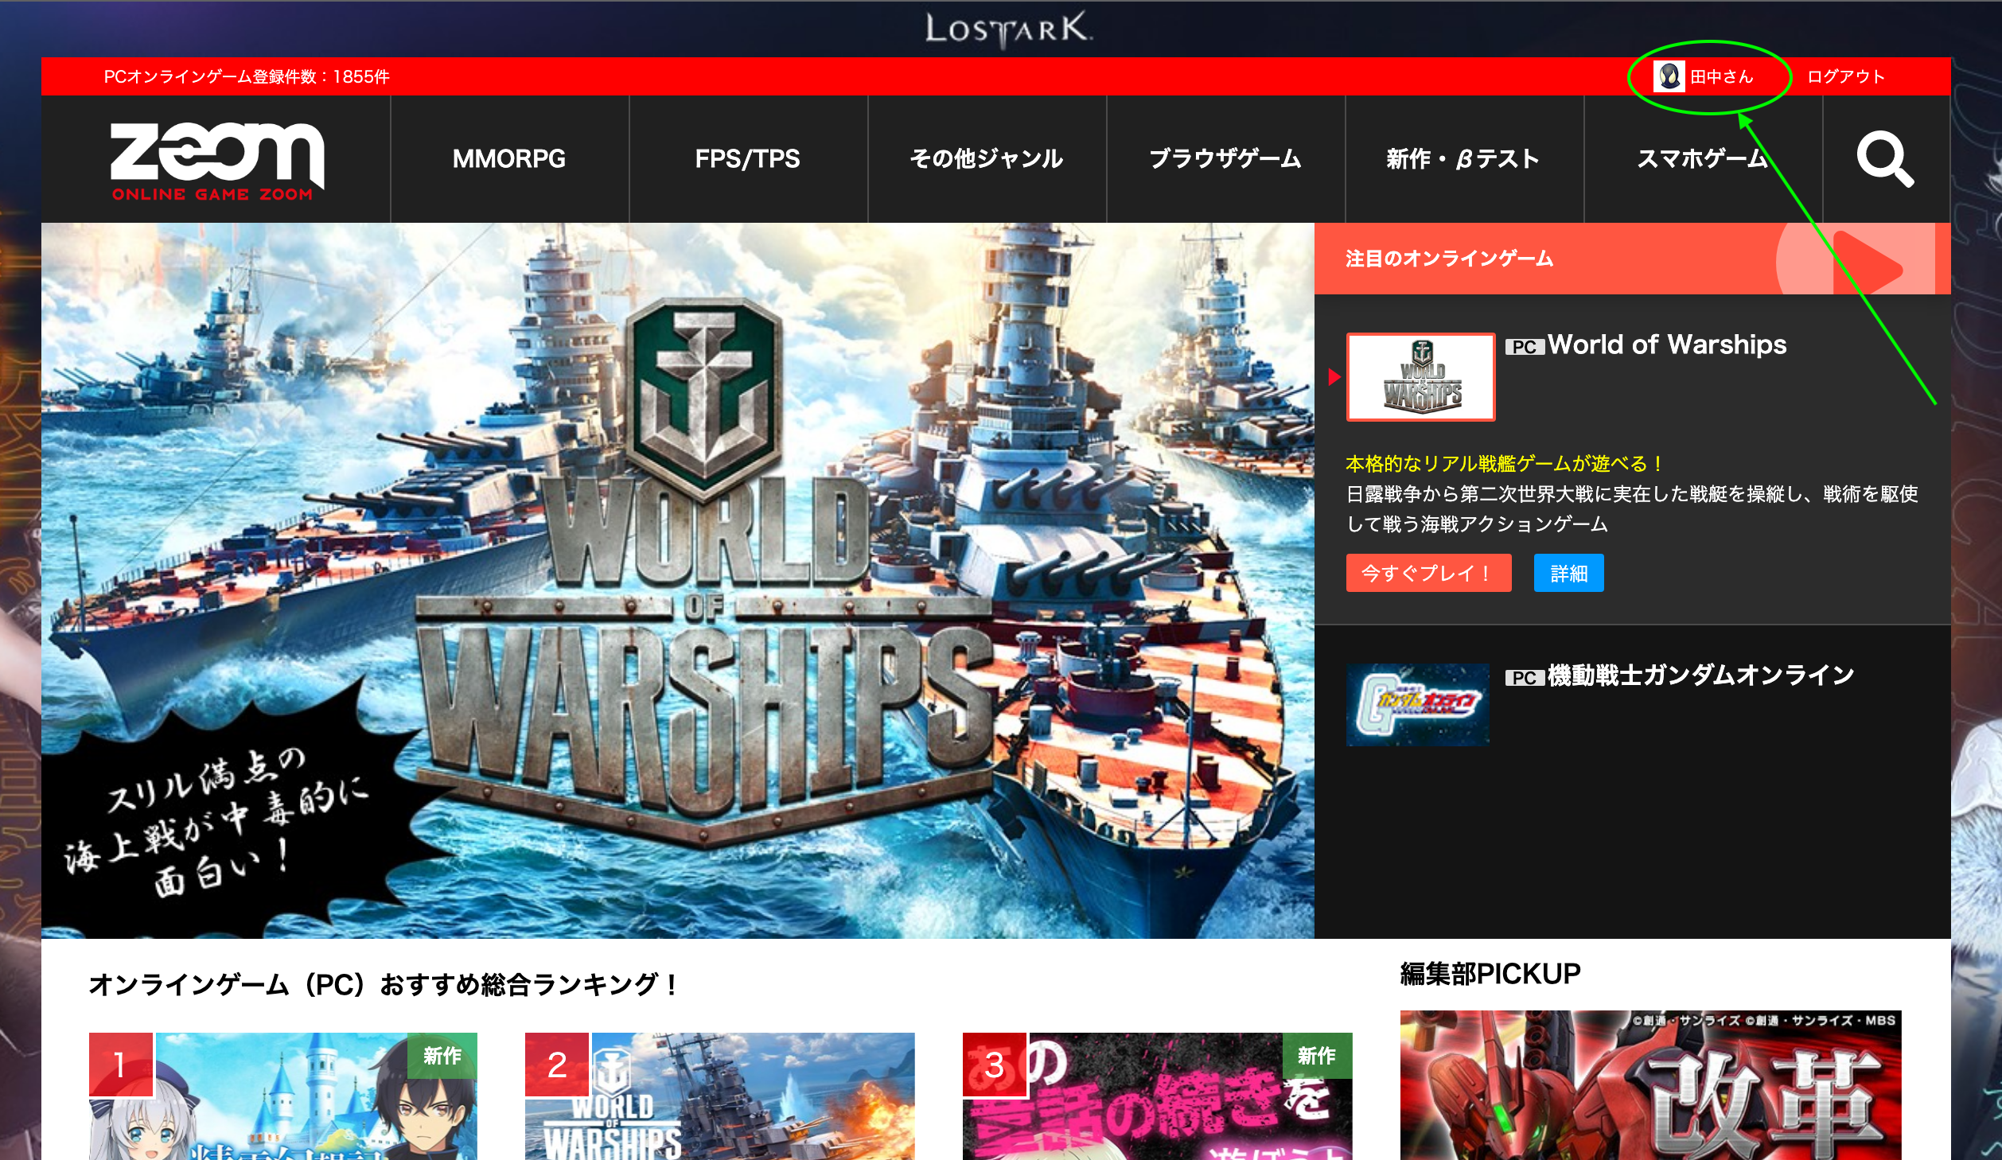This screenshot has height=1160, width=2002.
Task: Open the World of Warships title link
Action: pyautogui.click(x=1667, y=344)
